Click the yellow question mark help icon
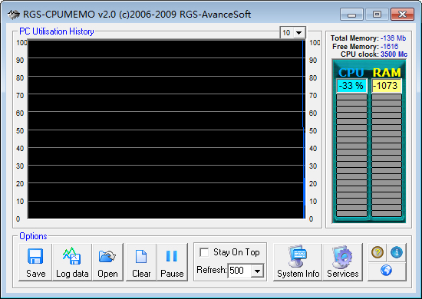Viewport: 422px width, 299px height. [x=377, y=252]
